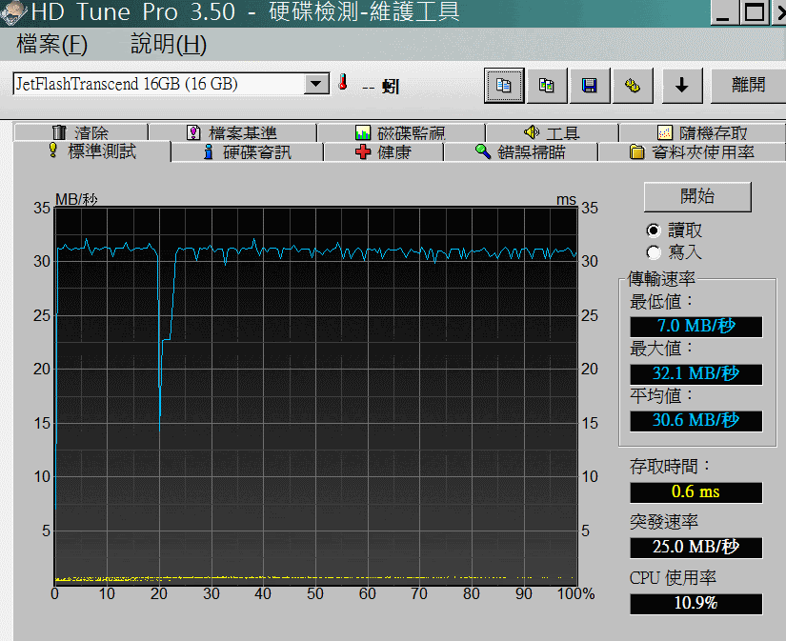Click the 最大值 label
This screenshot has height=641, width=786.
(x=662, y=349)
